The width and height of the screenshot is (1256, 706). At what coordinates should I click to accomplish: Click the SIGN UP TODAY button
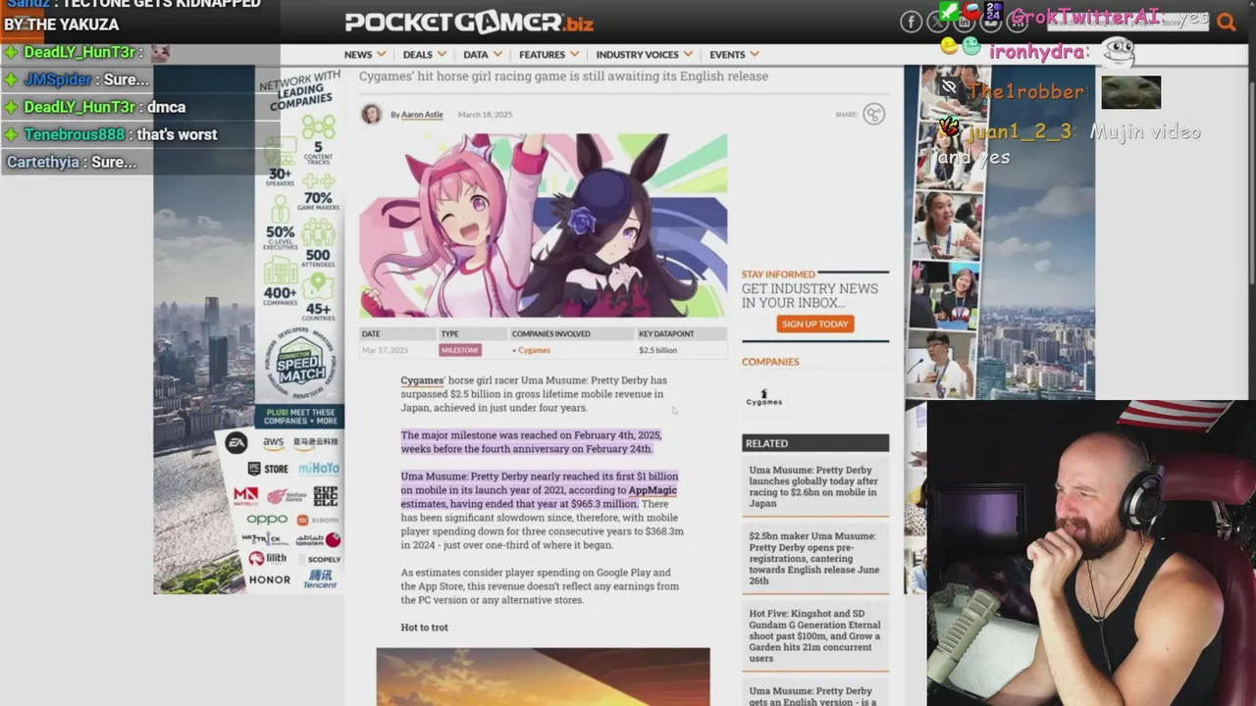[x=814, y=324]
